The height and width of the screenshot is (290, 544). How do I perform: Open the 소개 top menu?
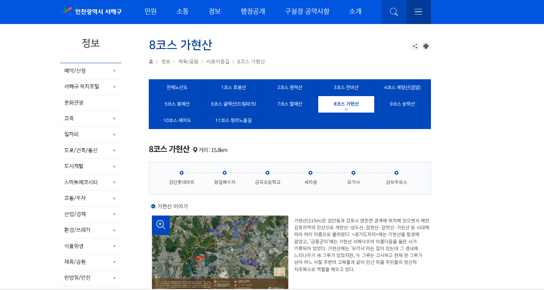coord(355,12)
